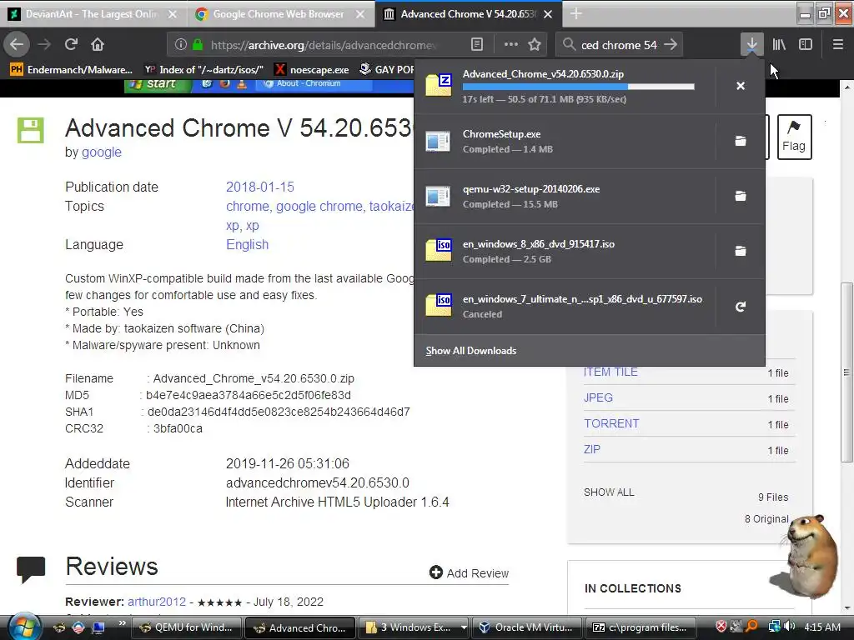Expand the quick launch overflow chevron

click(122, 622)
